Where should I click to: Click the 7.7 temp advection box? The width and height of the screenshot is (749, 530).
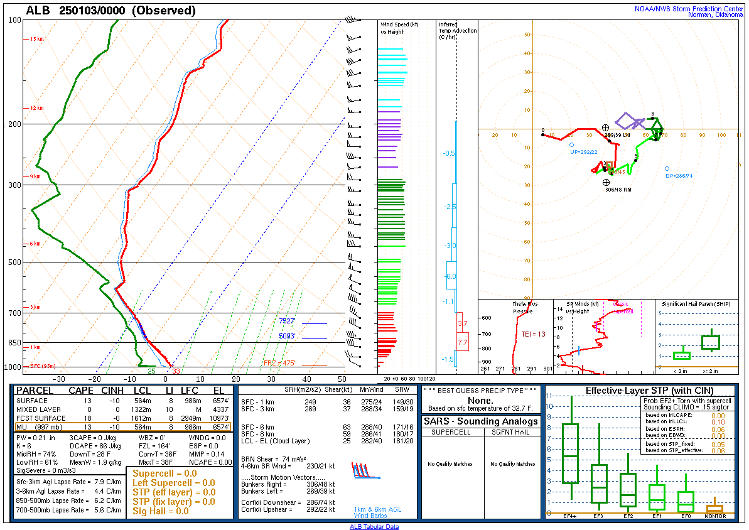tap(462, 342)
